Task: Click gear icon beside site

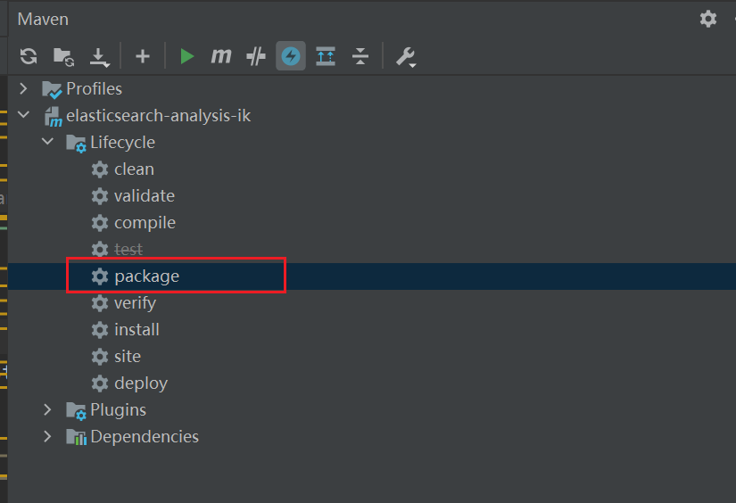Action: [x=100, y=357]
